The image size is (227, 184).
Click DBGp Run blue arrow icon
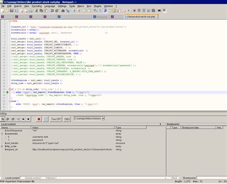pos(23,119)
